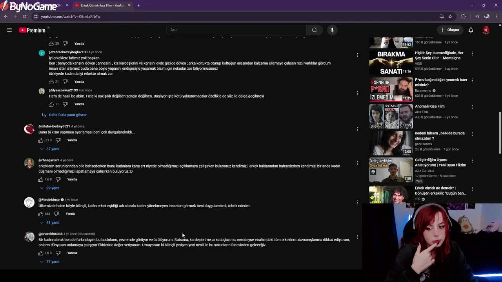This screenshot has width=502, height=282.
Task: Click the search magnifier button
Action: [314, 30]
